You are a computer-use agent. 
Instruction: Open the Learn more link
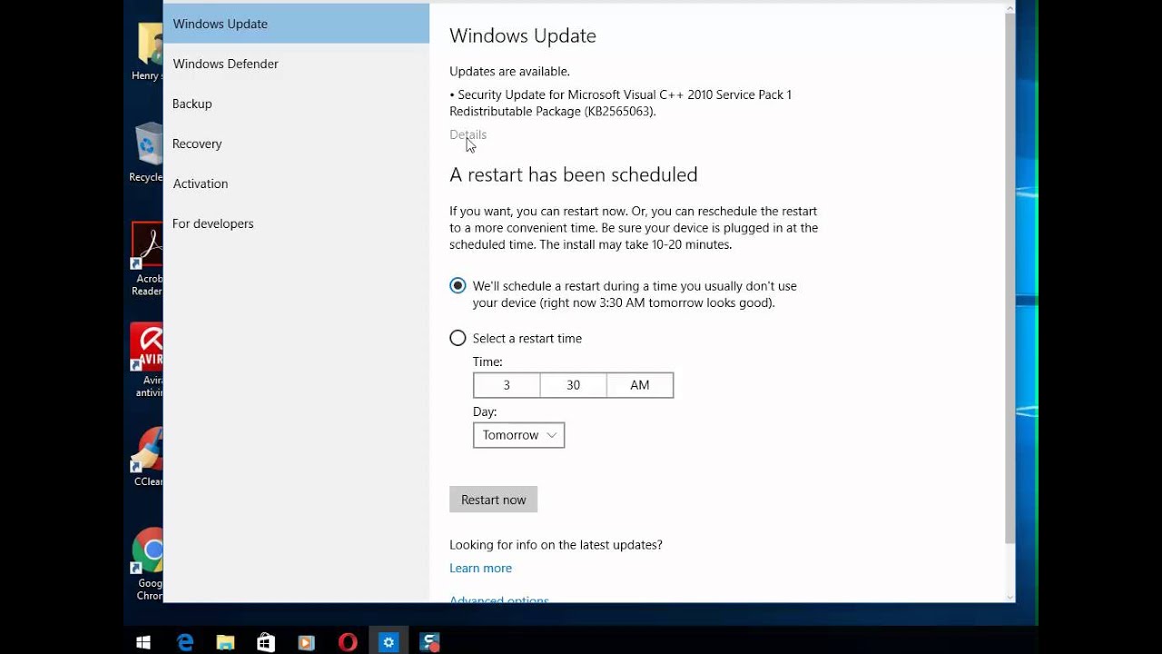[480, 568]
